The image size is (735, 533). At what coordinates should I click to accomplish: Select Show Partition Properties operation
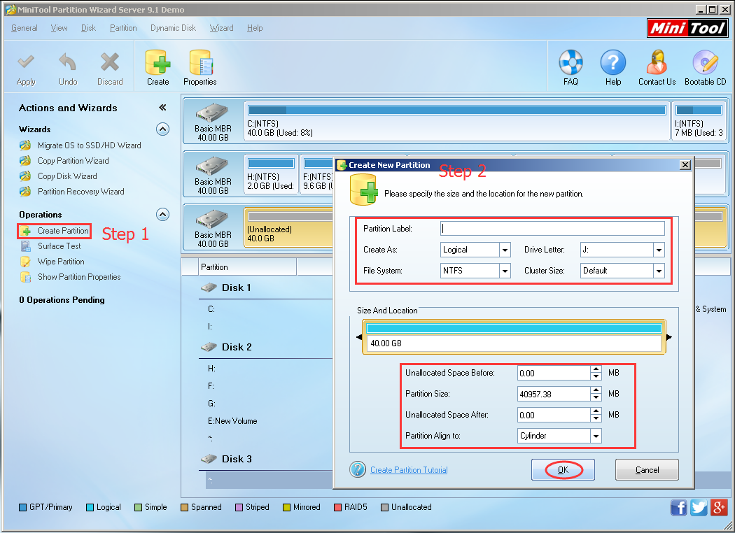tap(78, 277)
